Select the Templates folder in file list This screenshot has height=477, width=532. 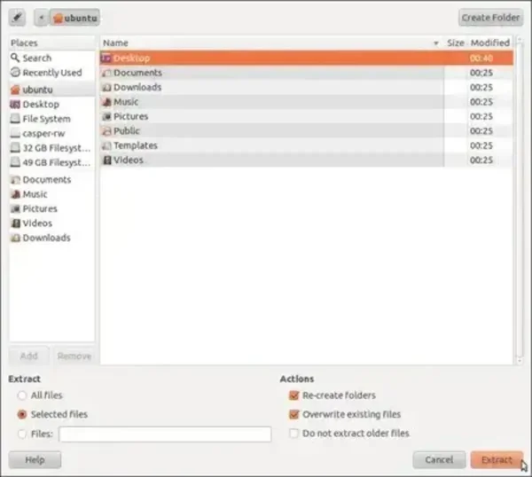(x=307, y=145)
